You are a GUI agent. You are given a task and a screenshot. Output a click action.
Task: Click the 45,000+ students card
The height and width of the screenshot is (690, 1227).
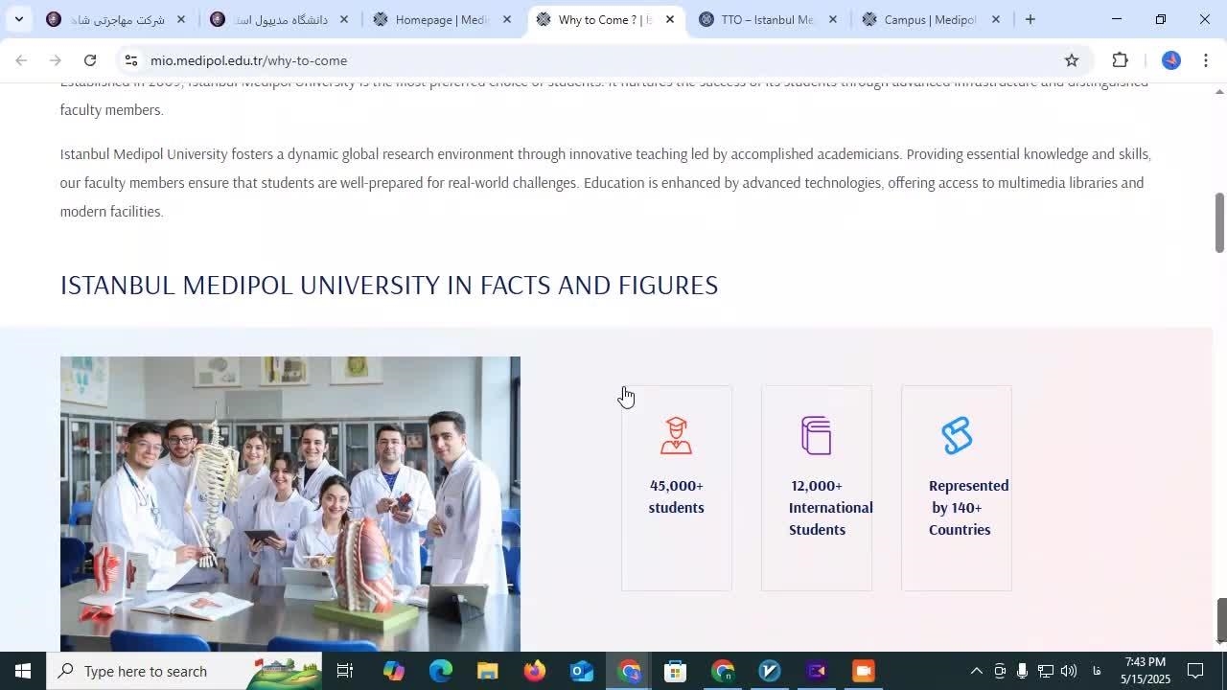tap(676, 489)
